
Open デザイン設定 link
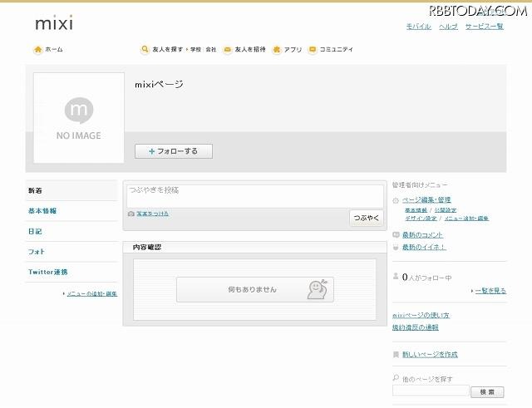(x=421, y=219)
